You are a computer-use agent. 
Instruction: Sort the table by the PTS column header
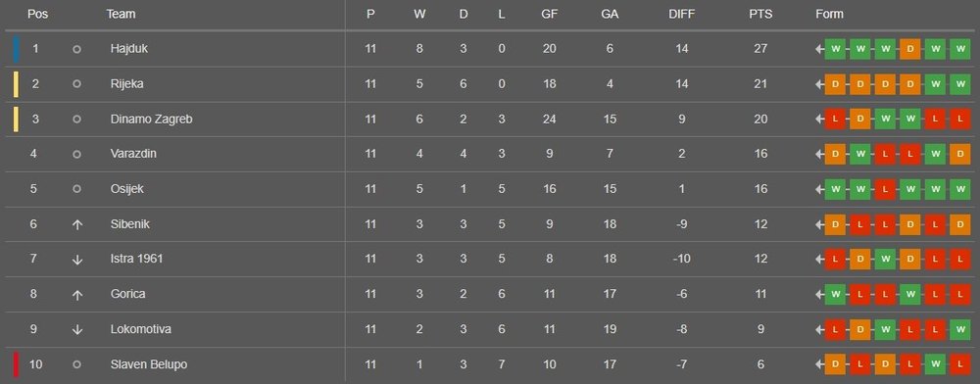[760, 14]
